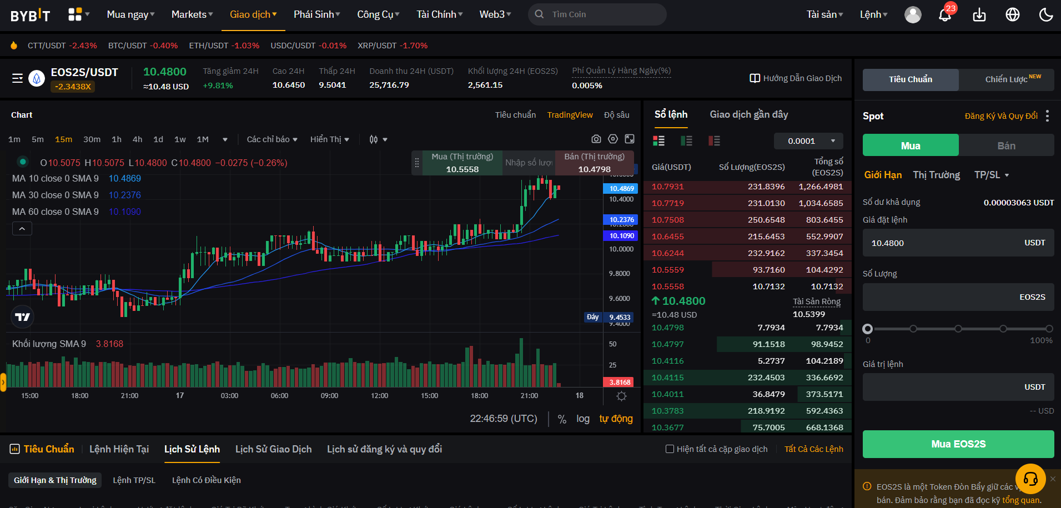Toggle log scale on the price axis

(x=582, y=419)
